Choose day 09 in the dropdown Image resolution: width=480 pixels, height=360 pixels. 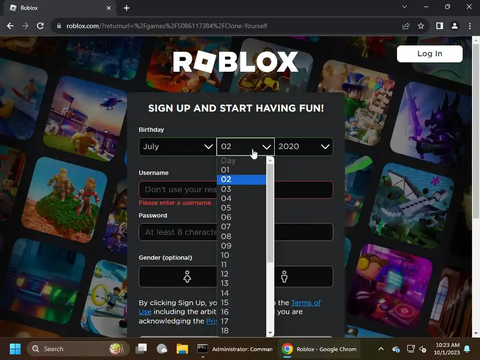point(241,246)
